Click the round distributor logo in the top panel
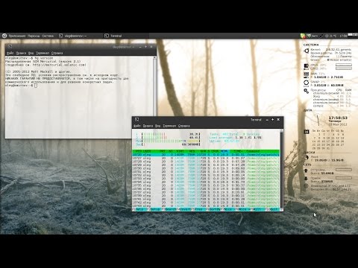 point(4,36)
